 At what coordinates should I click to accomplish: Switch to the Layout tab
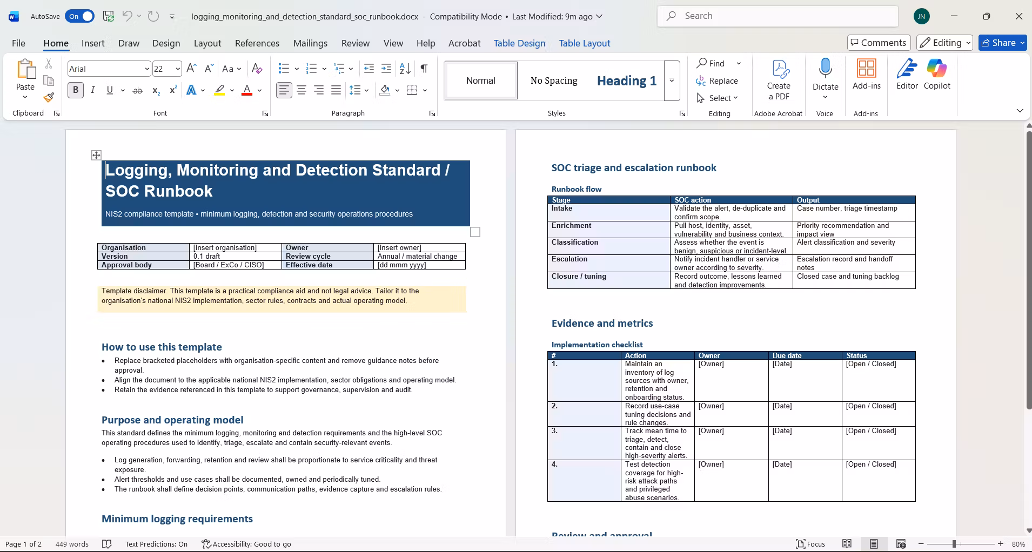[207, 43]
